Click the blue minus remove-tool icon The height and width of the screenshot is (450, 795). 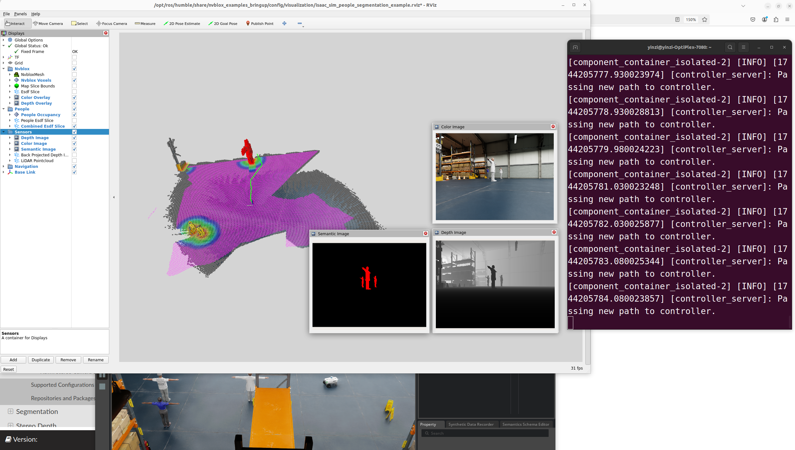click(300, 23)
